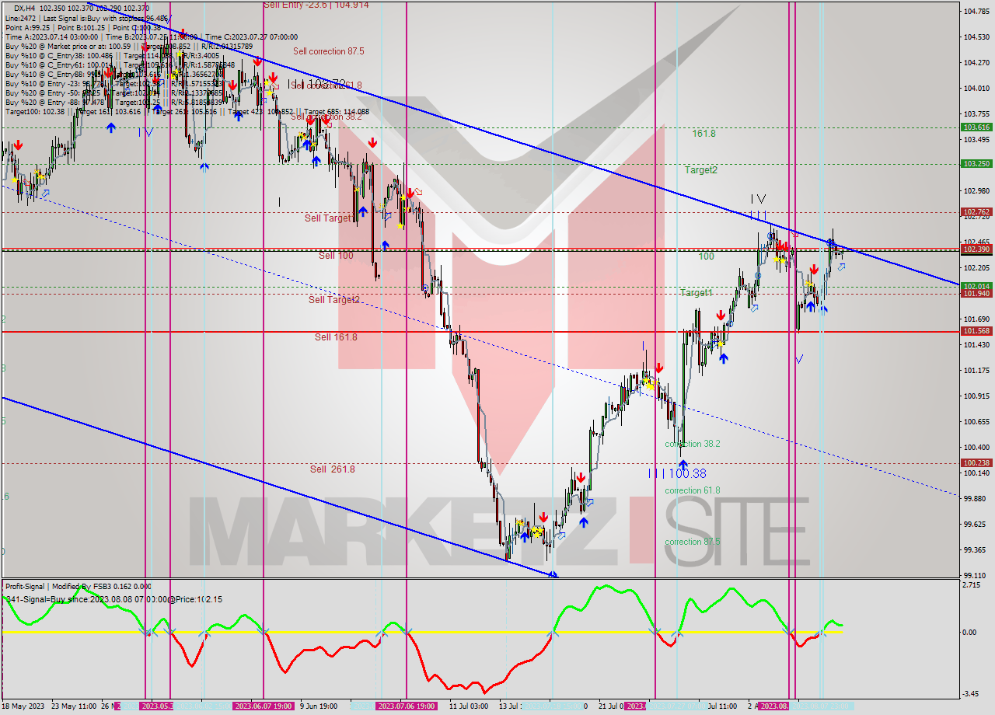This screenshot has width=995, height=715.
Task: Click the 102.390 current price tag
Action: (976, 249)
